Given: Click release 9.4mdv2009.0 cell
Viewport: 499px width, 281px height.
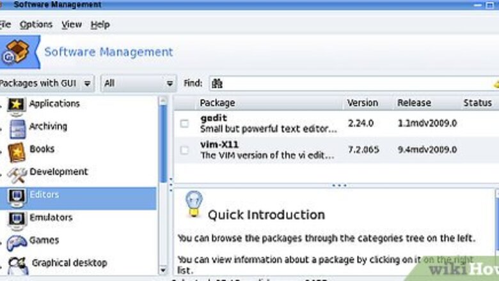Looking at the screenshot, I should coord(427,149).
